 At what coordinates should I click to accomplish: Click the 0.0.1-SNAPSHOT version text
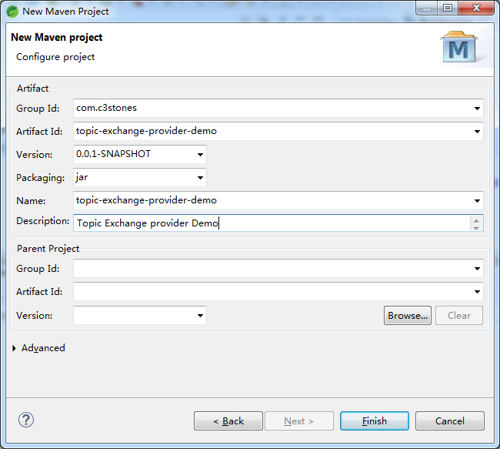[x=113, y=154]
